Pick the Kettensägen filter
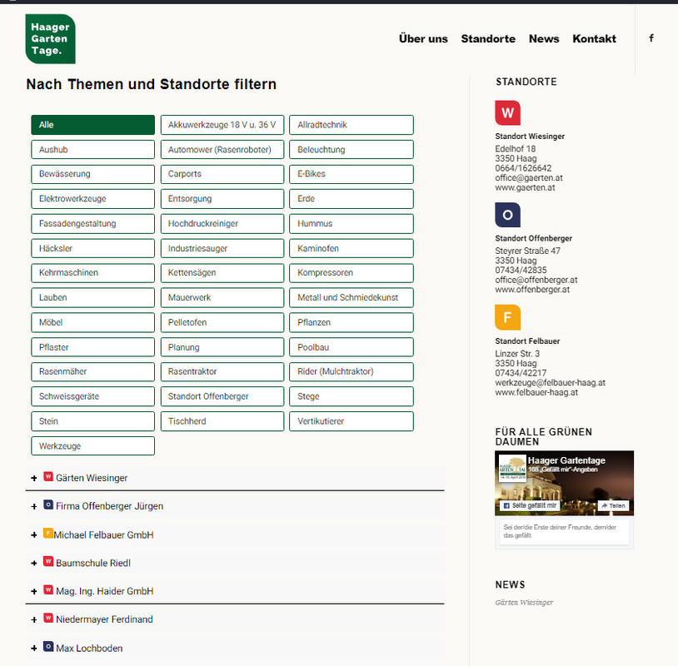 [222, 273]
